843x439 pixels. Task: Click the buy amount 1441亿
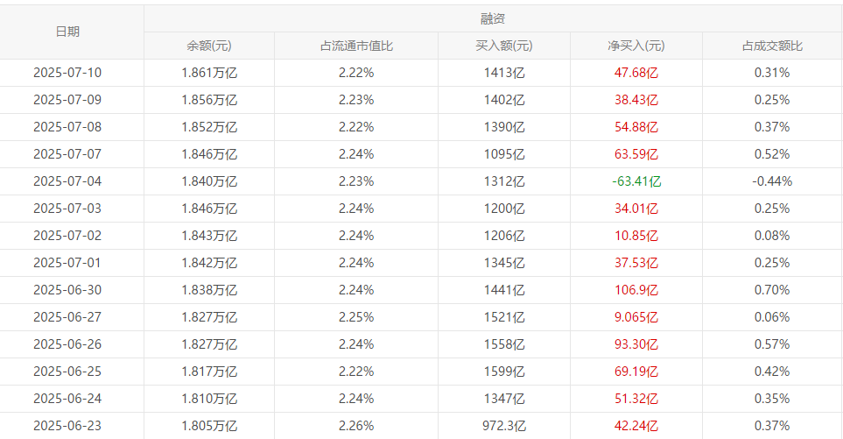click(504, 290)
